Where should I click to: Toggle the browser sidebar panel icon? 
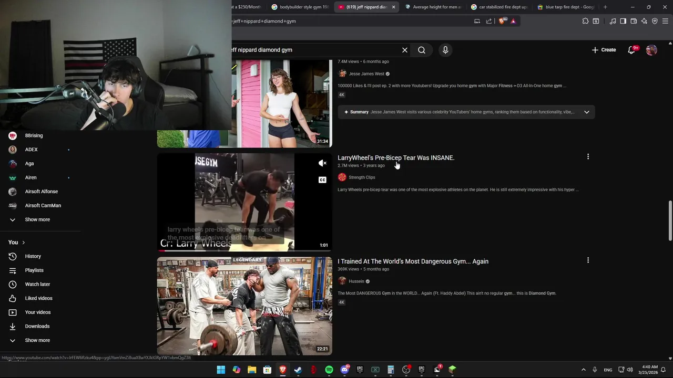coord(623,21)
